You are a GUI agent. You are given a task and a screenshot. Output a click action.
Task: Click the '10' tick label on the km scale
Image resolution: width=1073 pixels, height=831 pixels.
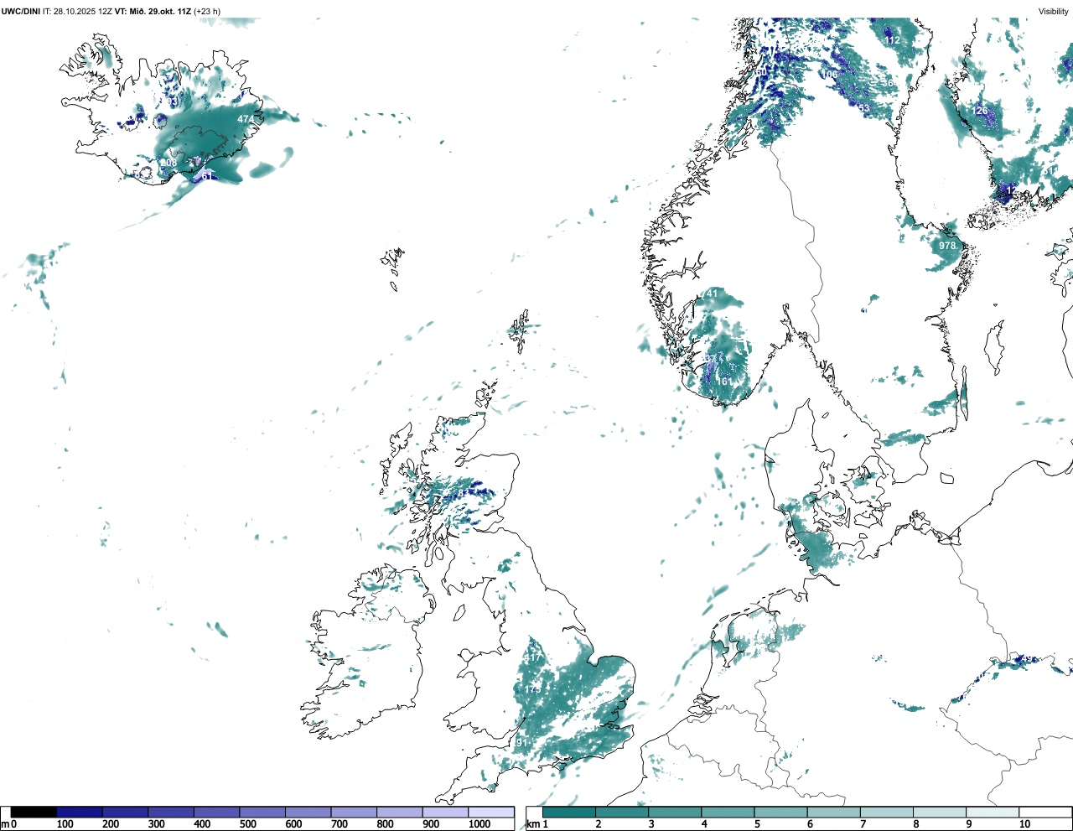(1024, 824)
